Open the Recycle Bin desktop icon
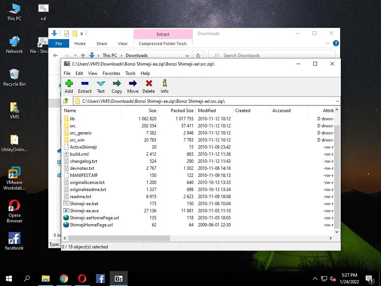Image resolution: width=381 pixels, height=286 pixels. point(15,77)
